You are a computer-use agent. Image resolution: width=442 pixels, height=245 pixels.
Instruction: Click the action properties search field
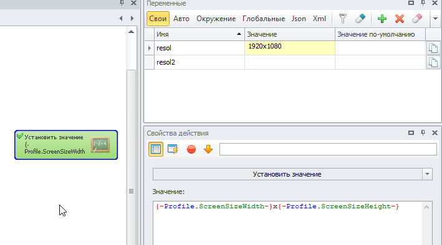pos(328,149)
